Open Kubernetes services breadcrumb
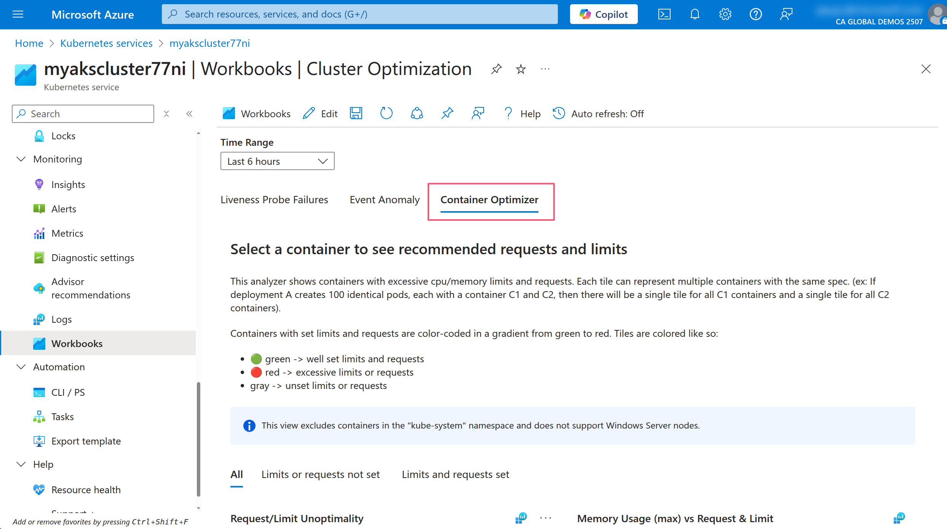The width and height of the screenshot is (947, 529). [106, 43]
